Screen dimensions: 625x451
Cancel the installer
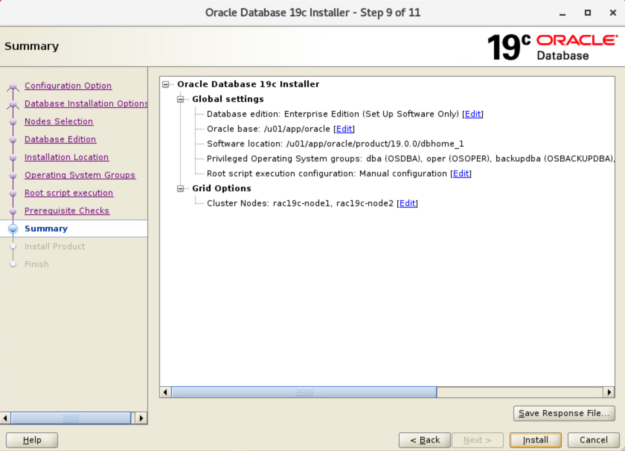click(593, 440)
